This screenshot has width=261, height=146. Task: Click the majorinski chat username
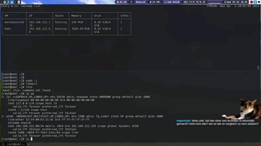click(x=183, y=121)
